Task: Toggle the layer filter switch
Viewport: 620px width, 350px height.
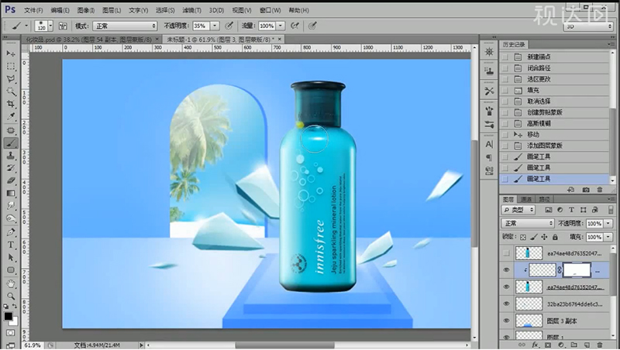Action: pyautogui.click(x=612, y=210)
